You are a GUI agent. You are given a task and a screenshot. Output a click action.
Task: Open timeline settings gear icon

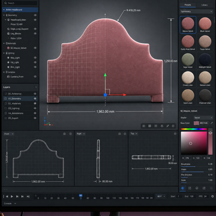(x=212, y=196)
